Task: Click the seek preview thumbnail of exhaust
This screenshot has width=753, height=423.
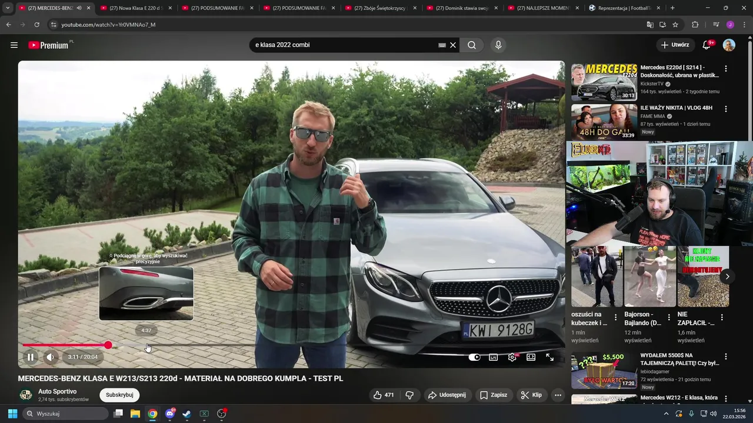Action: tap(146, 294)
